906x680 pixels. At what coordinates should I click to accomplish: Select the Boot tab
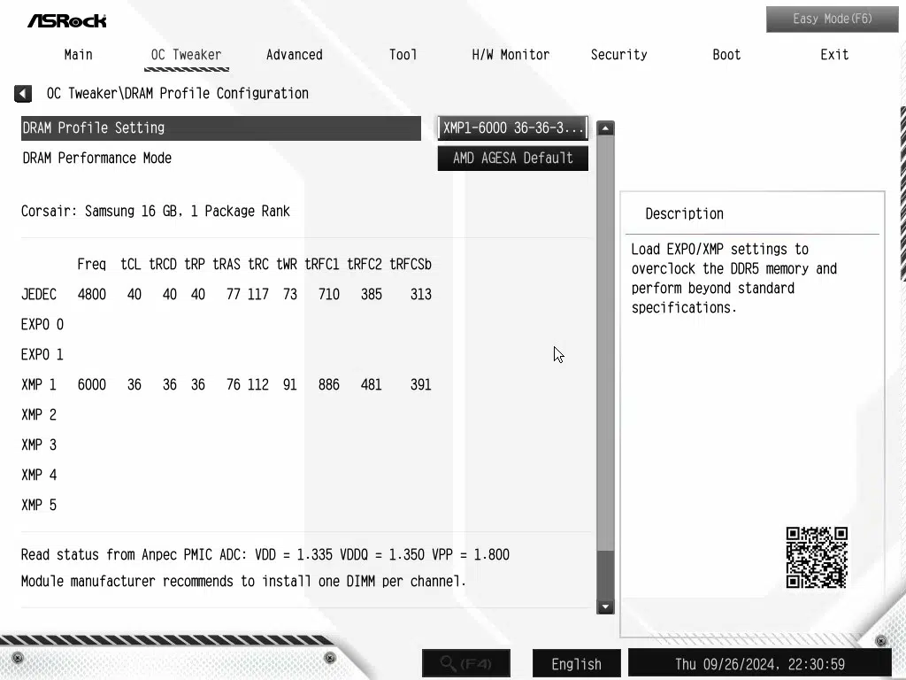(x=726, y=55)
